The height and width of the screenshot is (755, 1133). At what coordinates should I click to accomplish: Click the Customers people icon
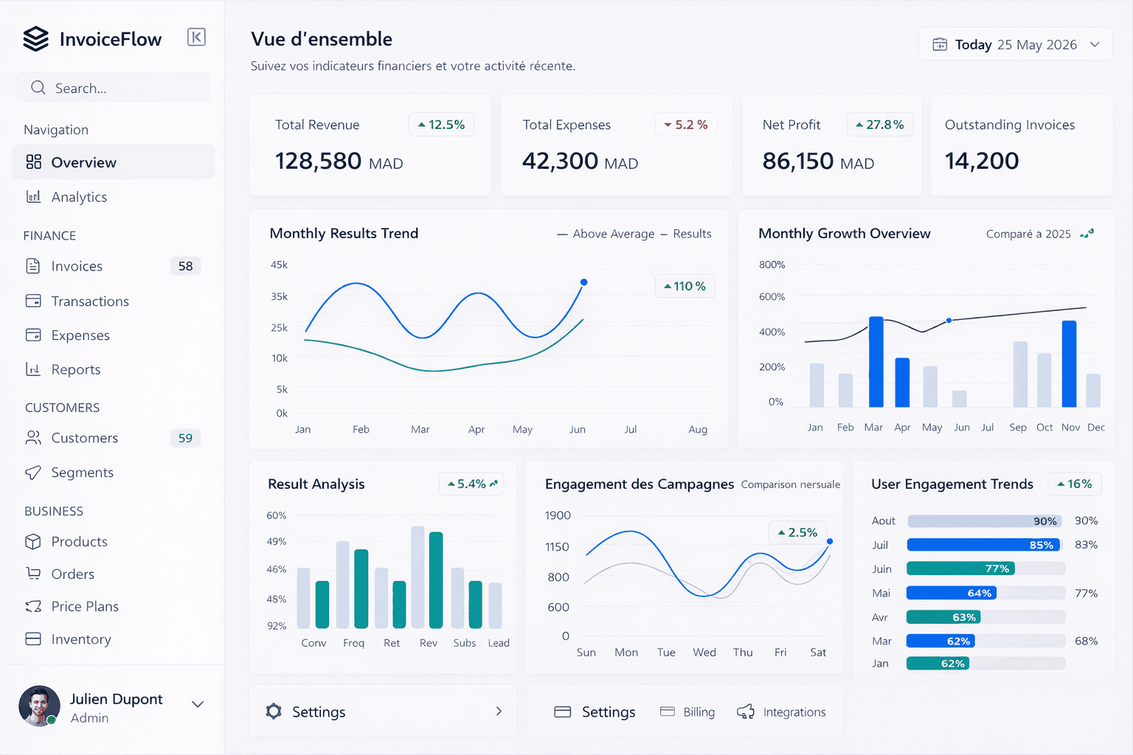point(33,438)
